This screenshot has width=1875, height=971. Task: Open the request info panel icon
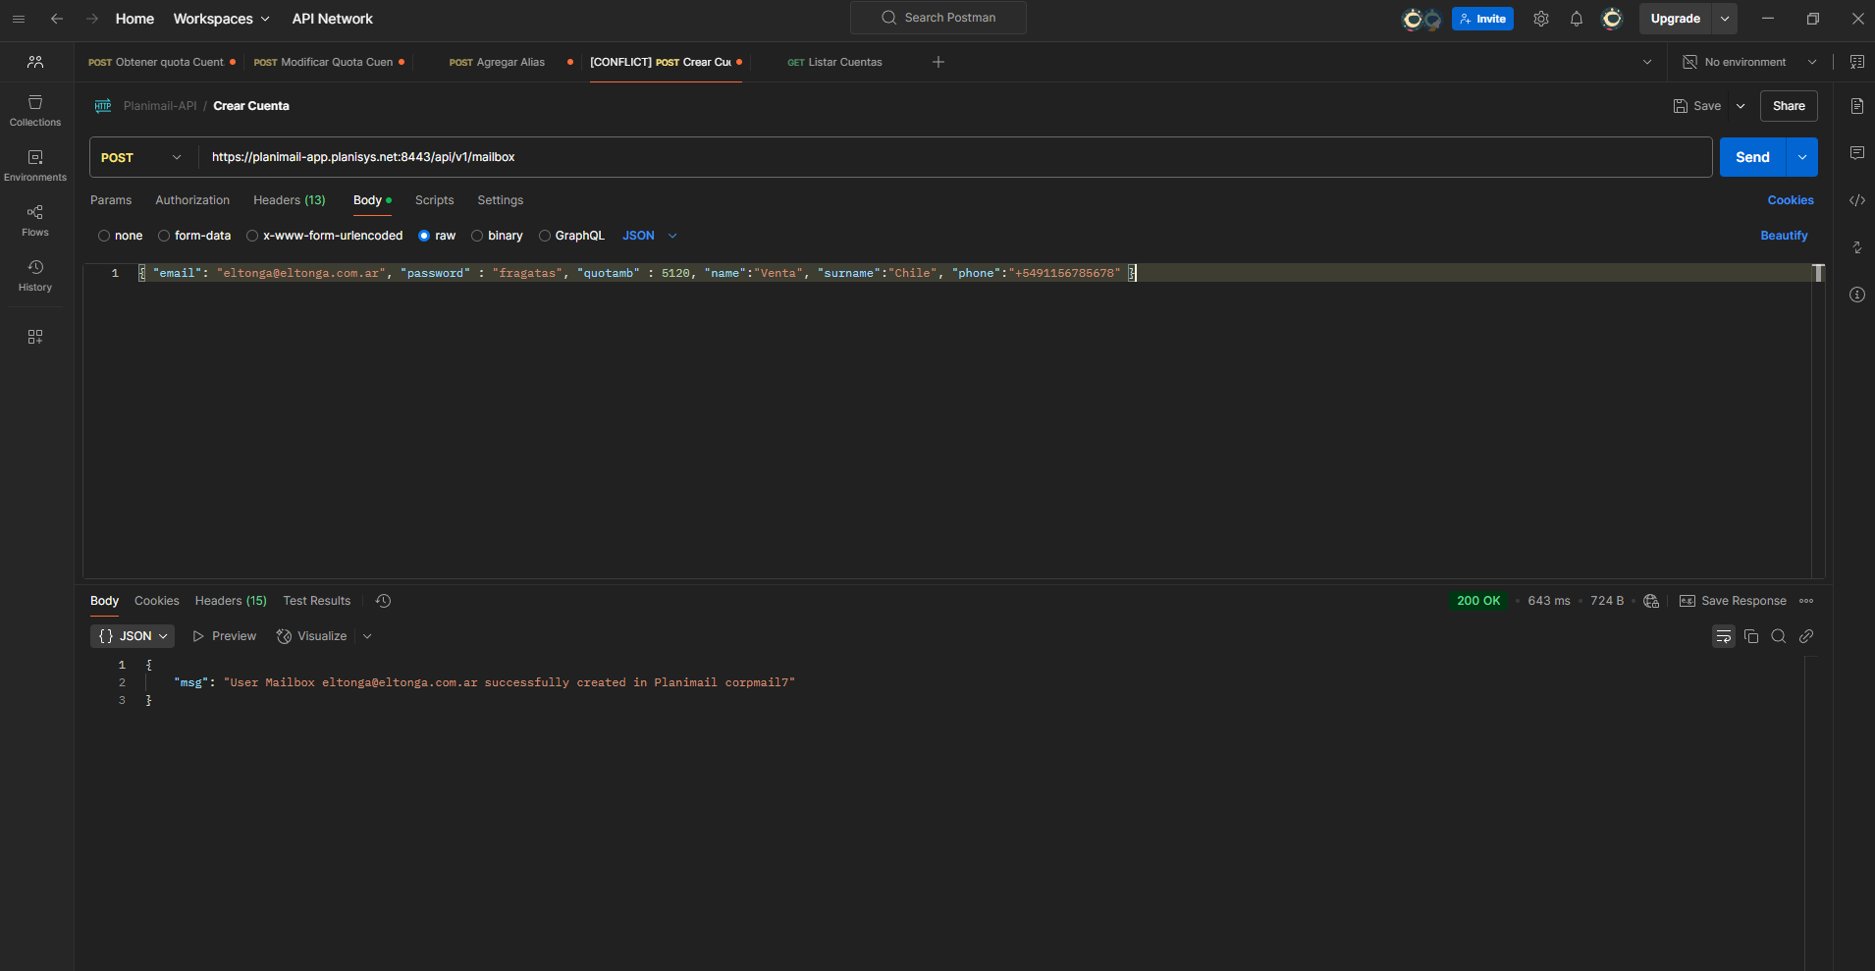pyautogui.click(x=1857, y=295)
